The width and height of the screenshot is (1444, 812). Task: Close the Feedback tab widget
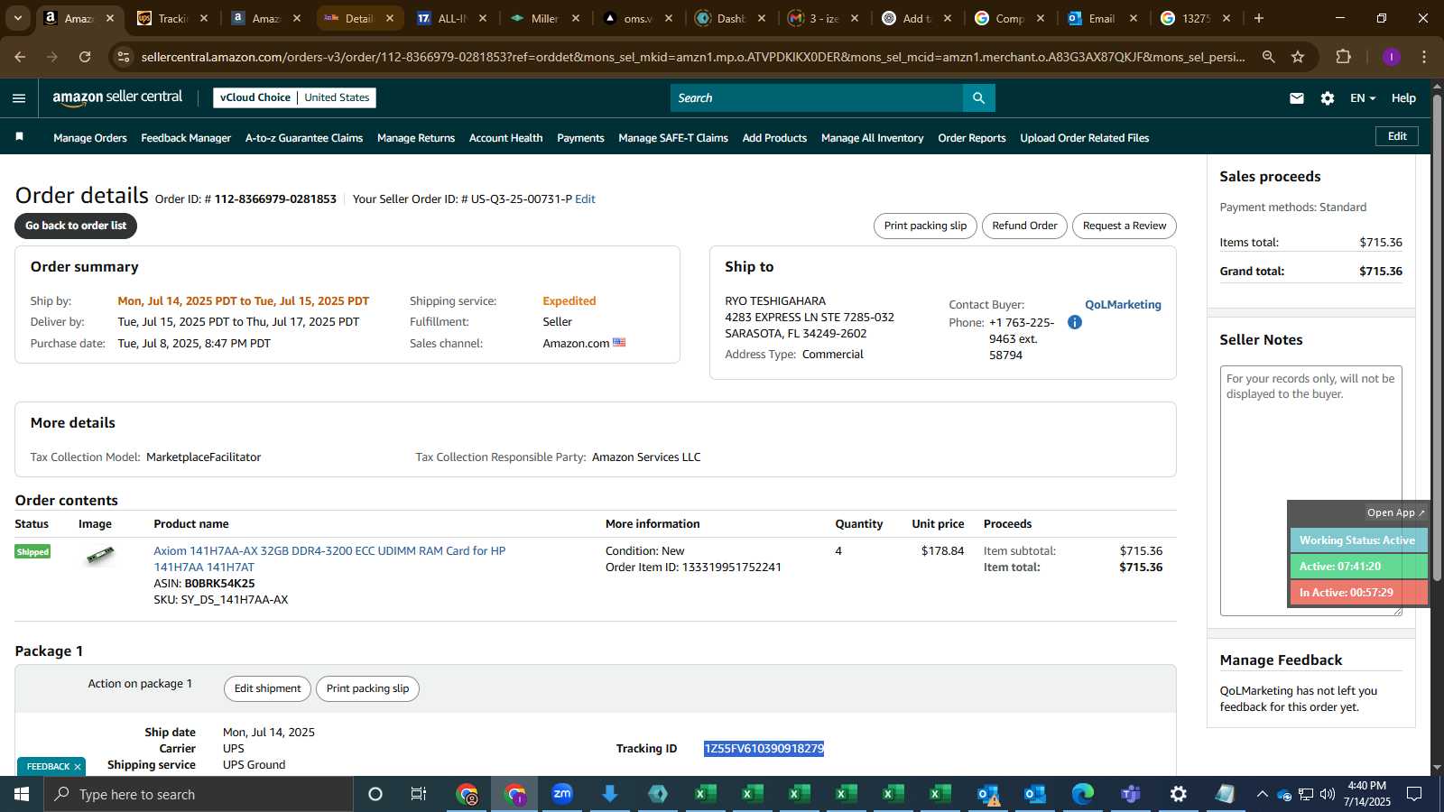(78, 767)
